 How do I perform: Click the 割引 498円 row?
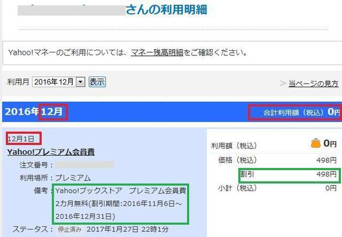(x=288, y=174)
